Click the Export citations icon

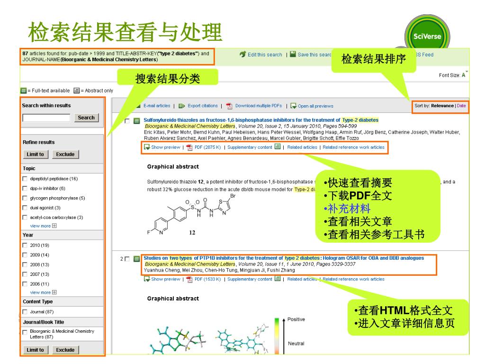tap(181, 106)
